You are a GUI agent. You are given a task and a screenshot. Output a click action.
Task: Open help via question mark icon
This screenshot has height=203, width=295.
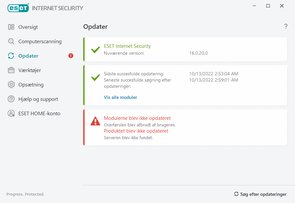pyautogui.click(x=286, y=27)
